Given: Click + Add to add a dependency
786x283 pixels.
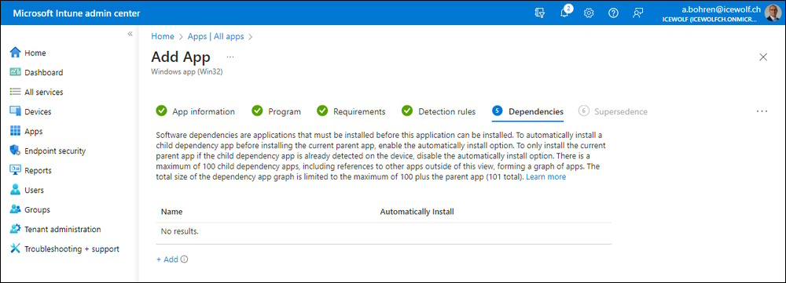Looking at the screenshot, I should [x=167, y=259].
